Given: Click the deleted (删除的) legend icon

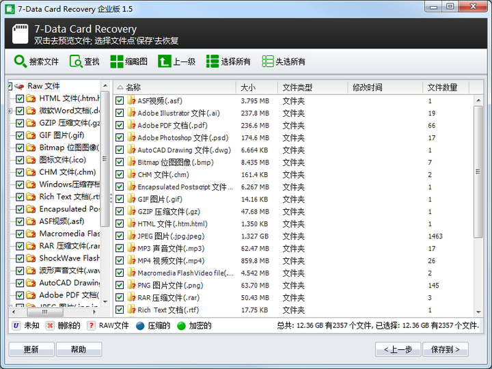Looking at the screenshot, I should (50, 326).
